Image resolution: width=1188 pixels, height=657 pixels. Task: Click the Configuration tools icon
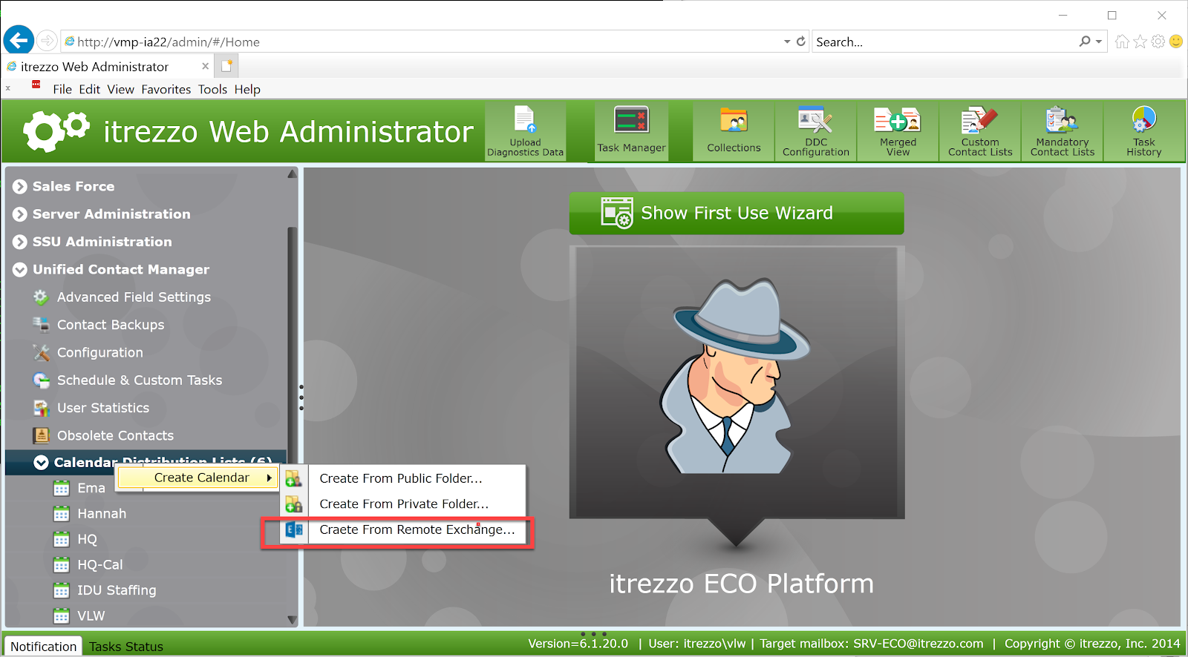41,353
